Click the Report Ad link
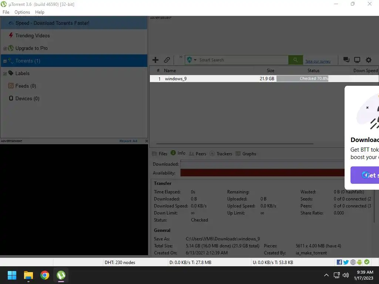 pyautogui.click(x=128, y=141)
